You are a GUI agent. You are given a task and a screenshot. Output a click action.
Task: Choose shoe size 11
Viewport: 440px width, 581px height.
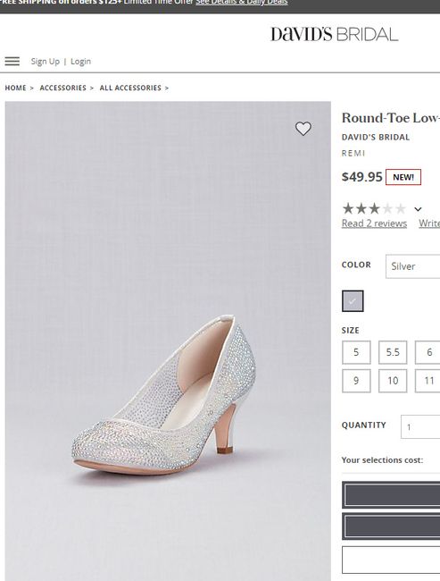(x=428, y=381)
